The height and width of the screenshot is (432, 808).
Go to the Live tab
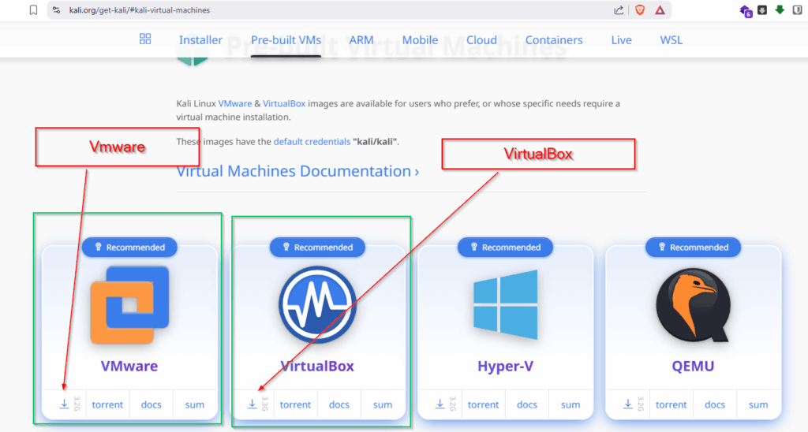pyautogui.click(x=622, y=39)
